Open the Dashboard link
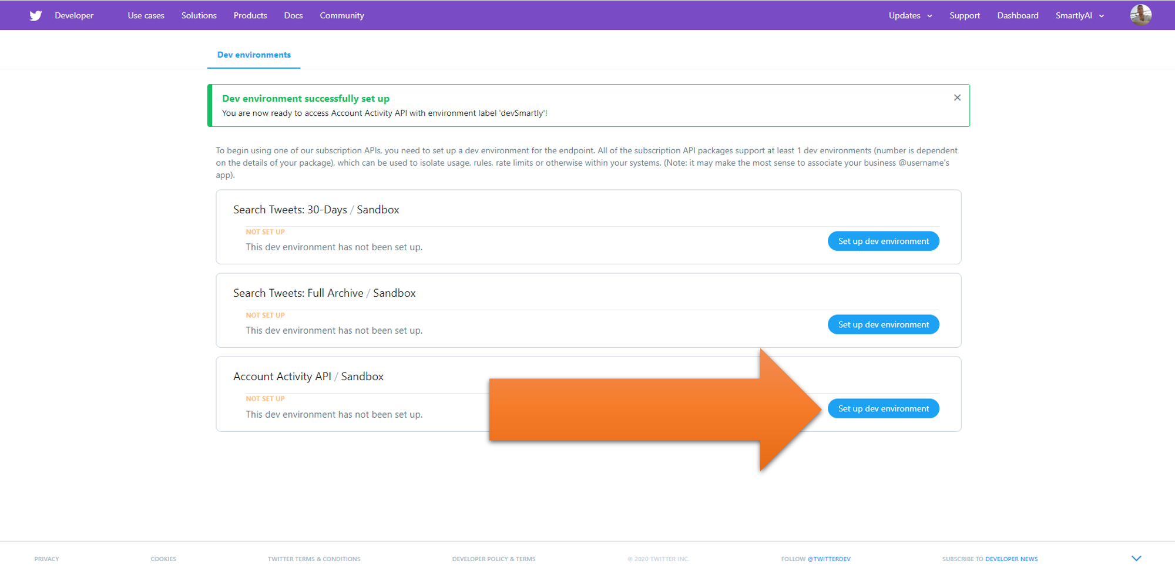Viewport: 1175px width, 574px height. [x=1018, y=16]
